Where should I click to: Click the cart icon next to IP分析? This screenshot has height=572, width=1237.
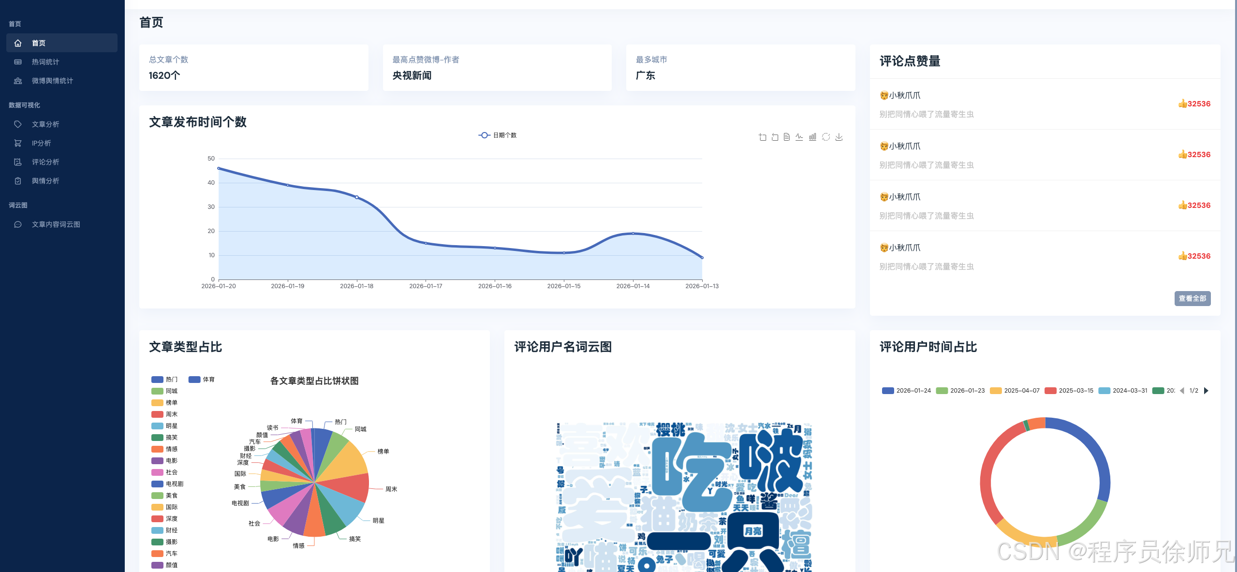(x=18, y=143)
